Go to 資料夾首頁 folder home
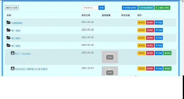This screenshot has width=184, height=99. (12, 8)
